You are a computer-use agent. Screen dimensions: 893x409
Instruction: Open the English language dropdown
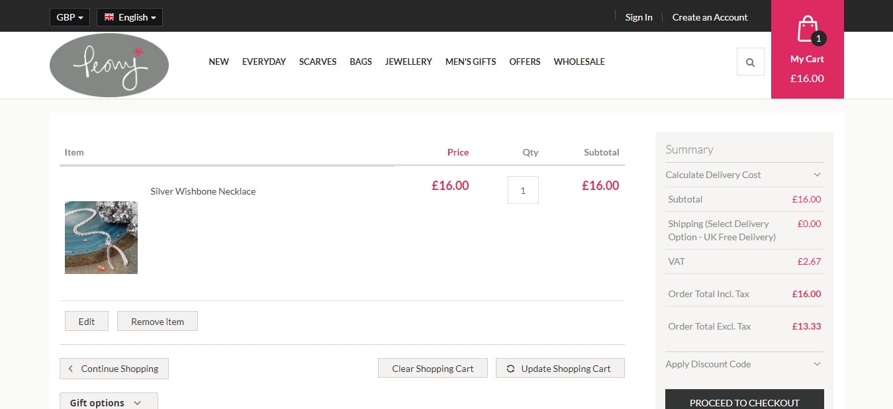[x=130, y=17]
